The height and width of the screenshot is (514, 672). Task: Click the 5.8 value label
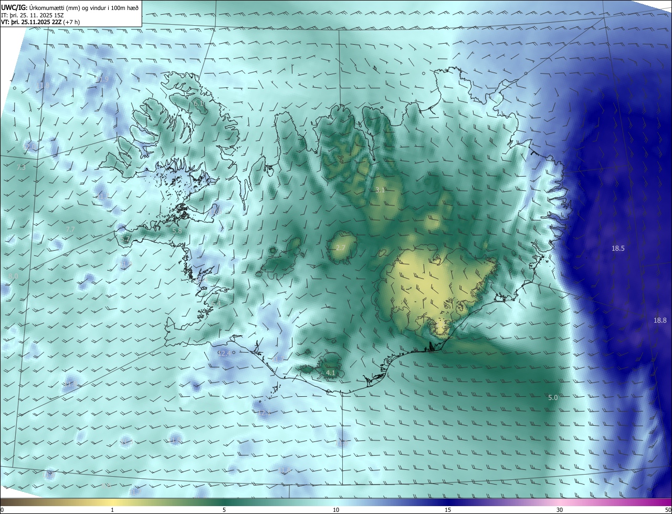coord(177,231)
